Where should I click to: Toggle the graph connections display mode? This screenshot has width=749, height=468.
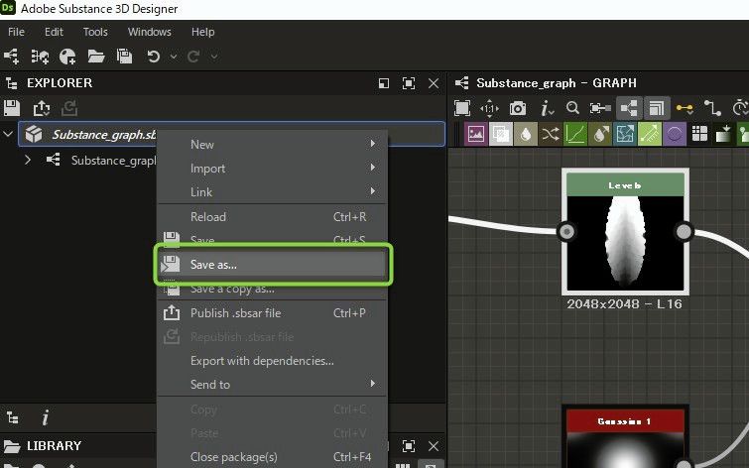click(x=629, y=108)
